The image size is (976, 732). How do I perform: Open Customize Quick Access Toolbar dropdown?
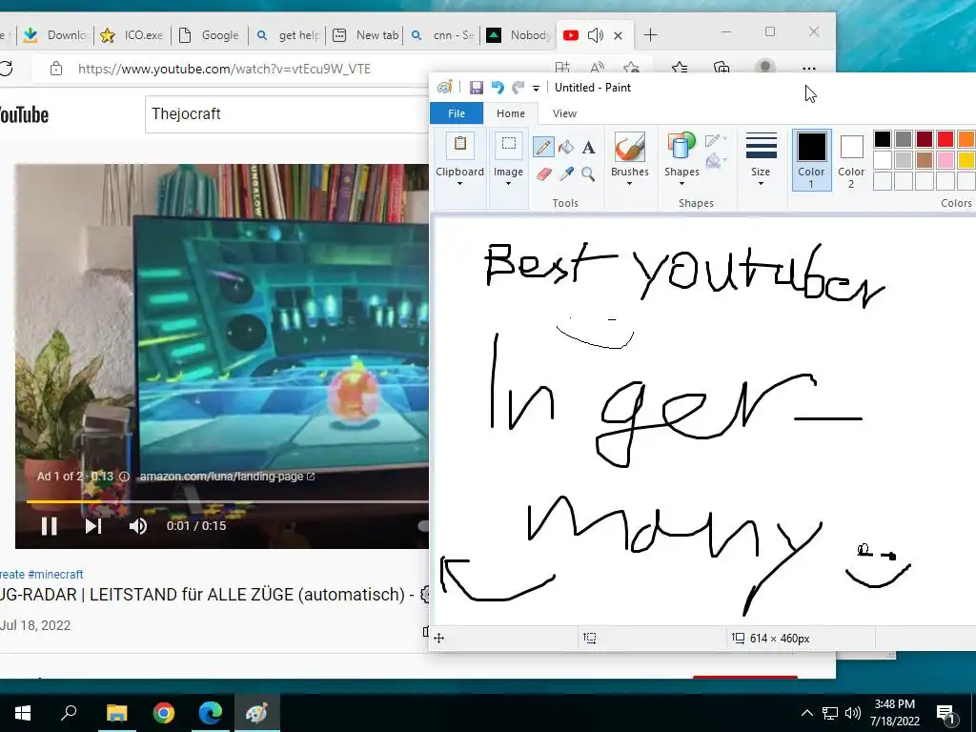pos(536,89)
